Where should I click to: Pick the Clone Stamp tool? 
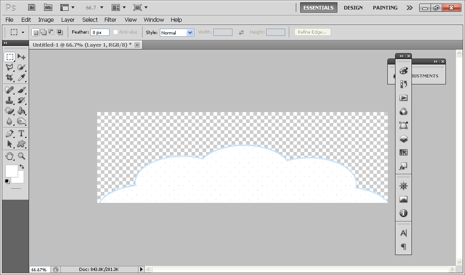[10, 101]
